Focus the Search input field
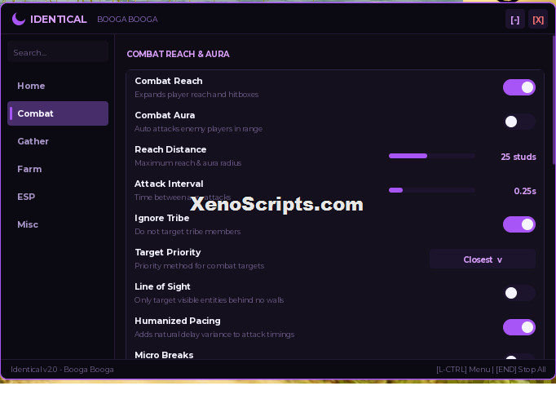 [58, 51]
